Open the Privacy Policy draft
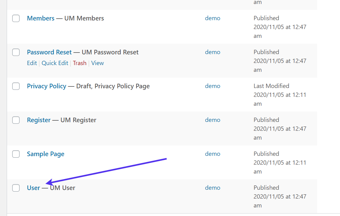The height and width of the screenshot is (216, 340). pyautogui.click(x=46, y=86)
